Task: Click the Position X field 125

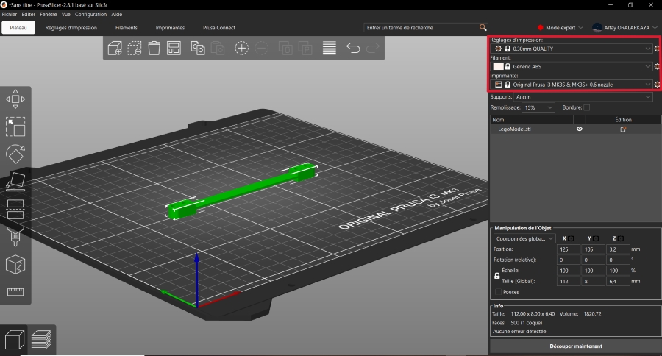Action: (x=569, y=249)
